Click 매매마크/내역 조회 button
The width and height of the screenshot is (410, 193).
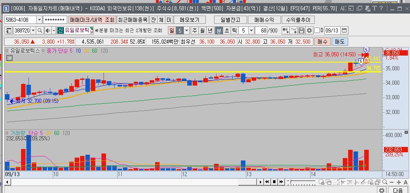[x=92, y=20]
